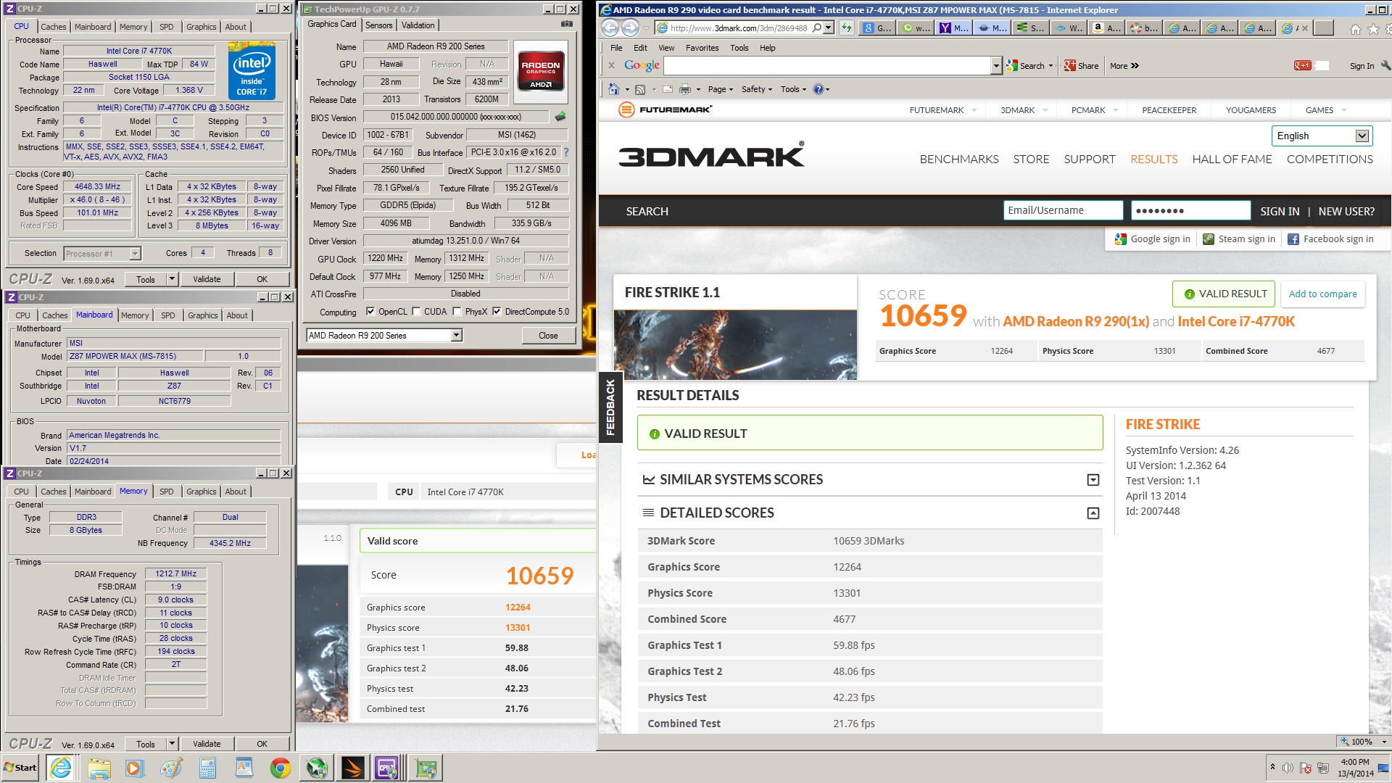1392x783 pixels.
Task: Switch to Validation tab in GPU-Z
Action: pos(418,25)
